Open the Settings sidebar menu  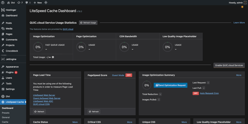(x=13, y=89)
